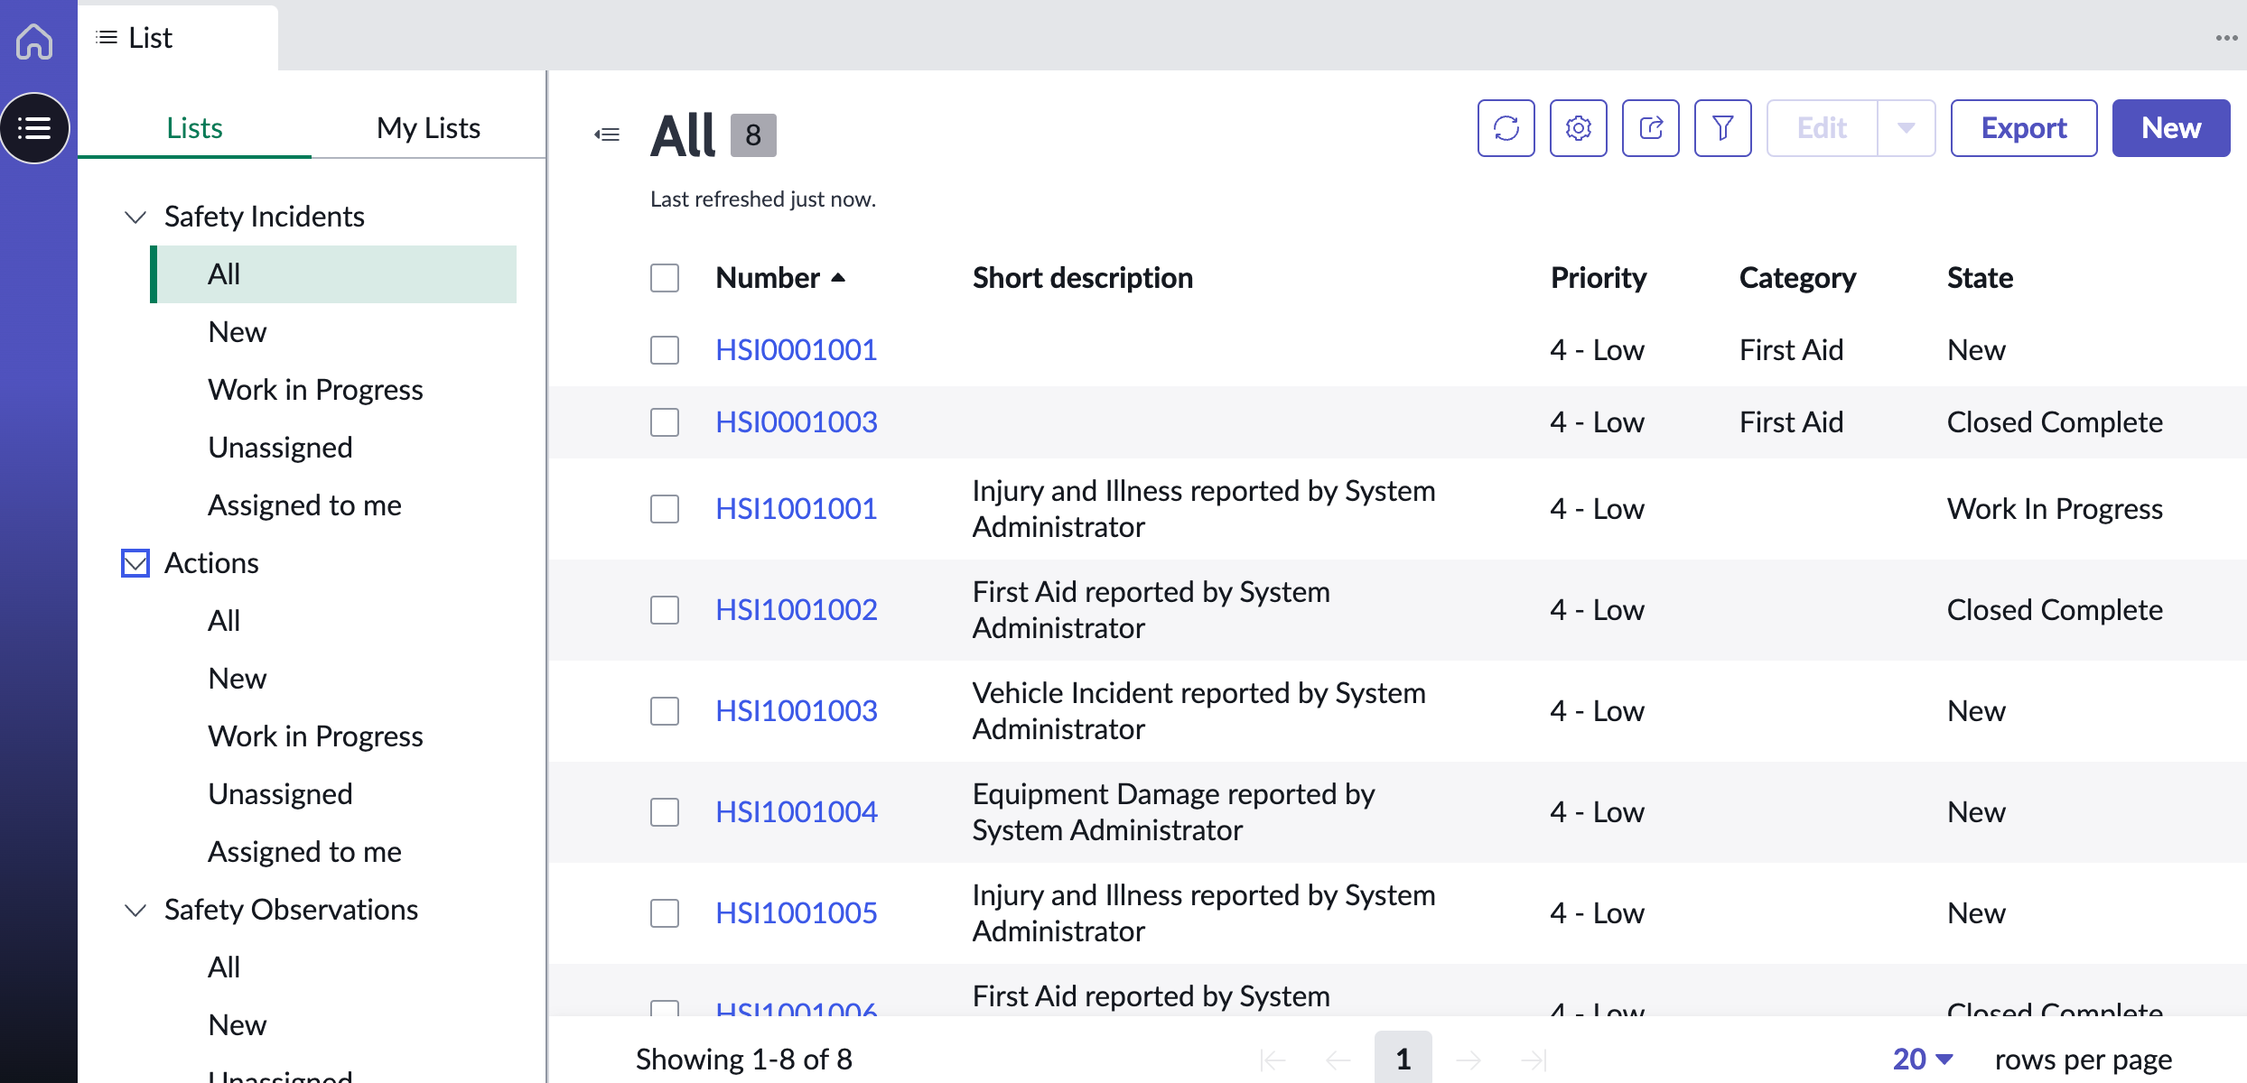Select Work in Progress under Actions
The height and width of the screenshot is (1083, 2247).
pos(315,736)
